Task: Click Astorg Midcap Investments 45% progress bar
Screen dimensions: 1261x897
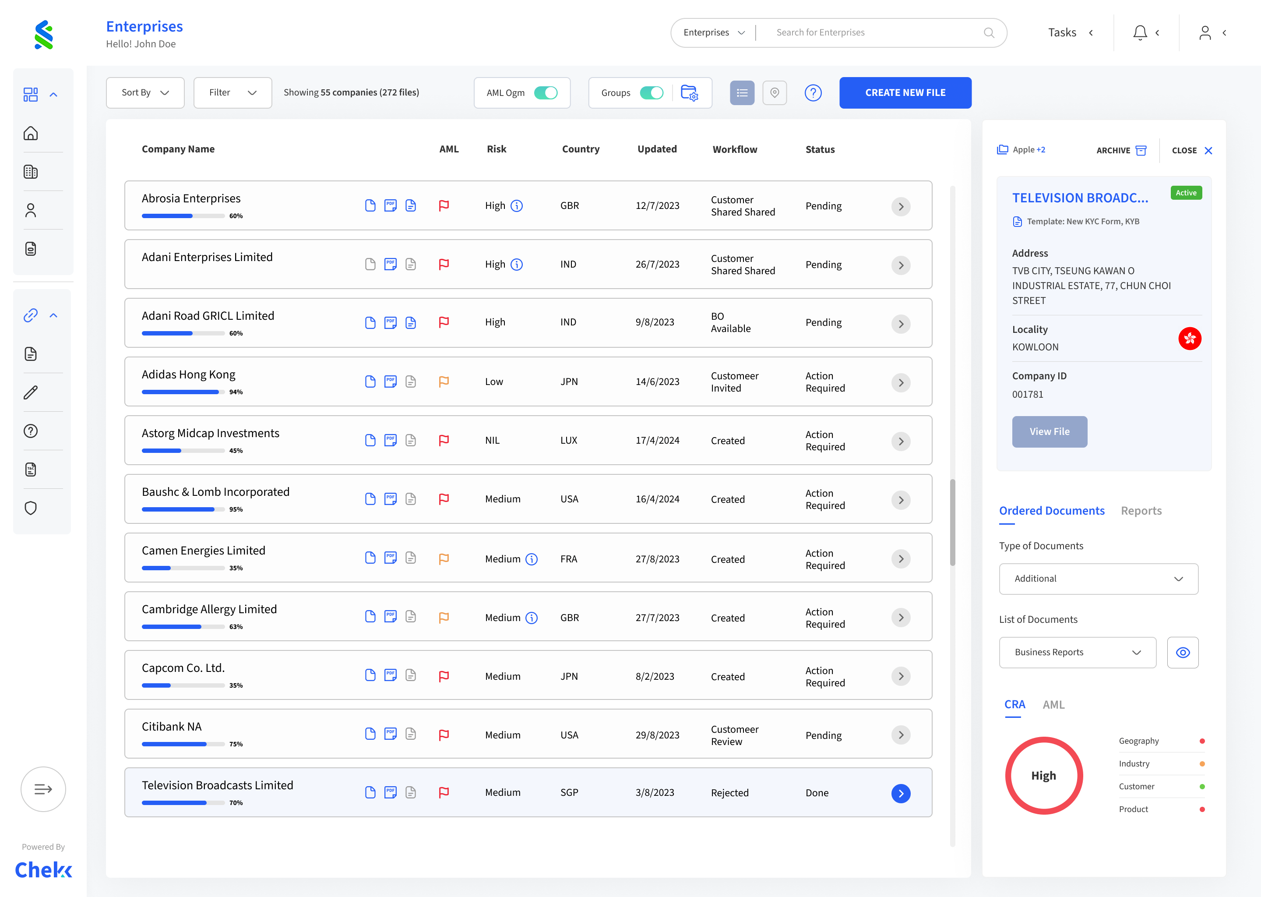Action: [183, 451]
